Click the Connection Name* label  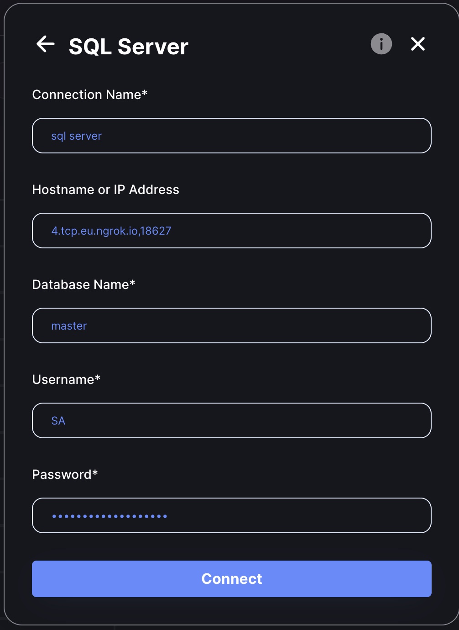click(x=90, y=94)
